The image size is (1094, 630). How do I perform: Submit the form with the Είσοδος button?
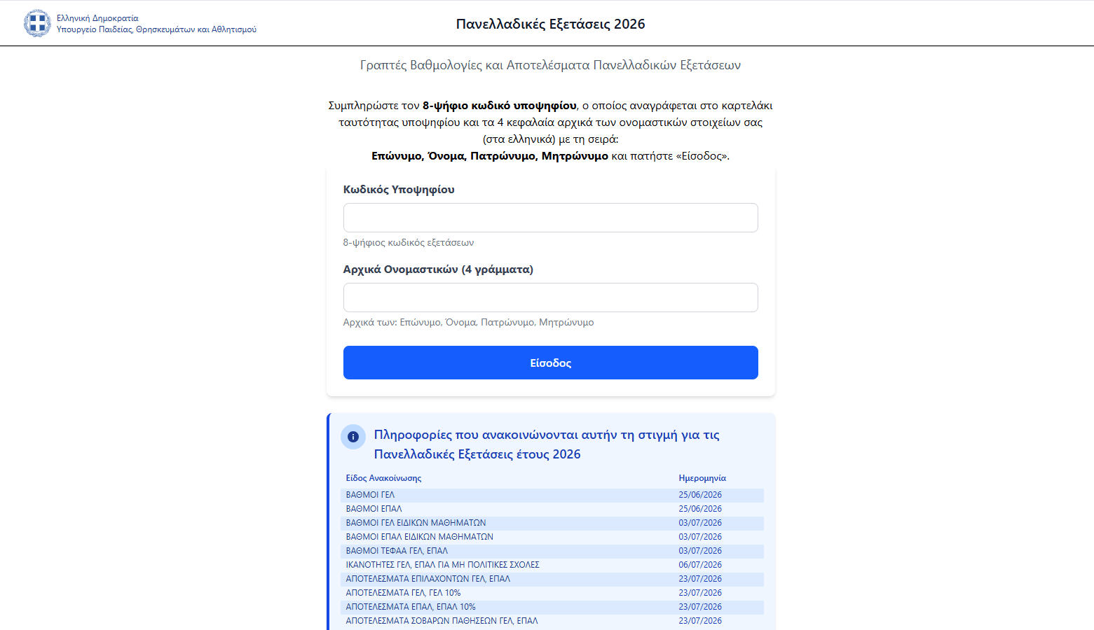[x=551, y=363]
